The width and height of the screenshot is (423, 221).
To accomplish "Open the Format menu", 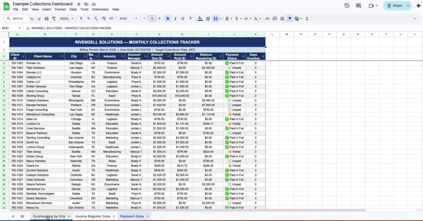I will tap(60, 9).
